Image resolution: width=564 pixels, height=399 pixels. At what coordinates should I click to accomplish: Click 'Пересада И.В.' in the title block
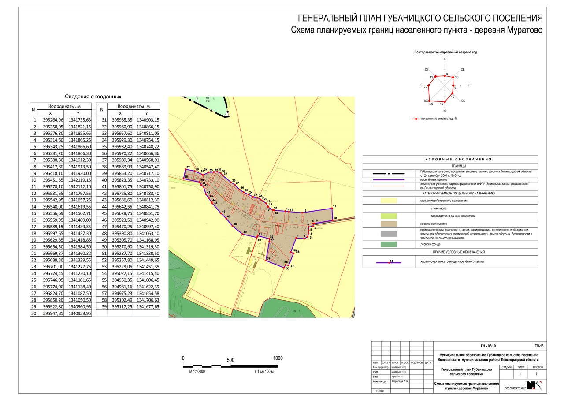coord(400,381)
